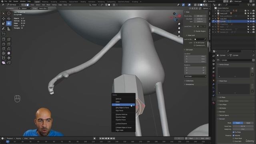This screenshot has height=144, width=256.
Task: Open the Options button in viewport header
Action: (x=206, y=8)
